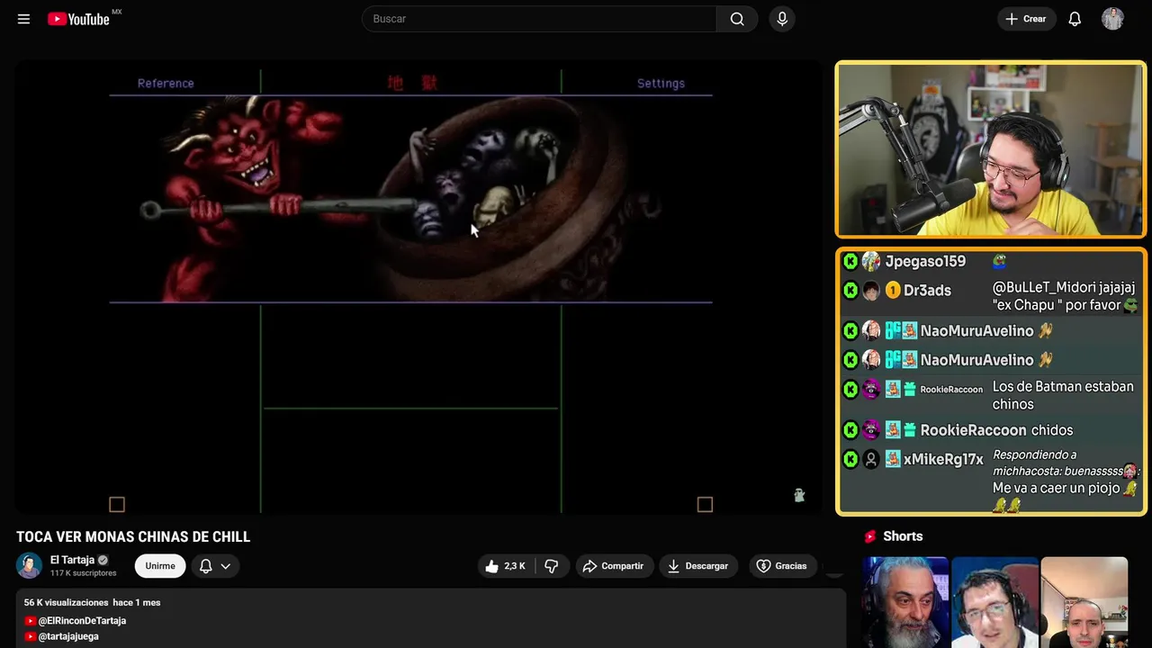Click the small ghost icon in player

pos(799,495)
